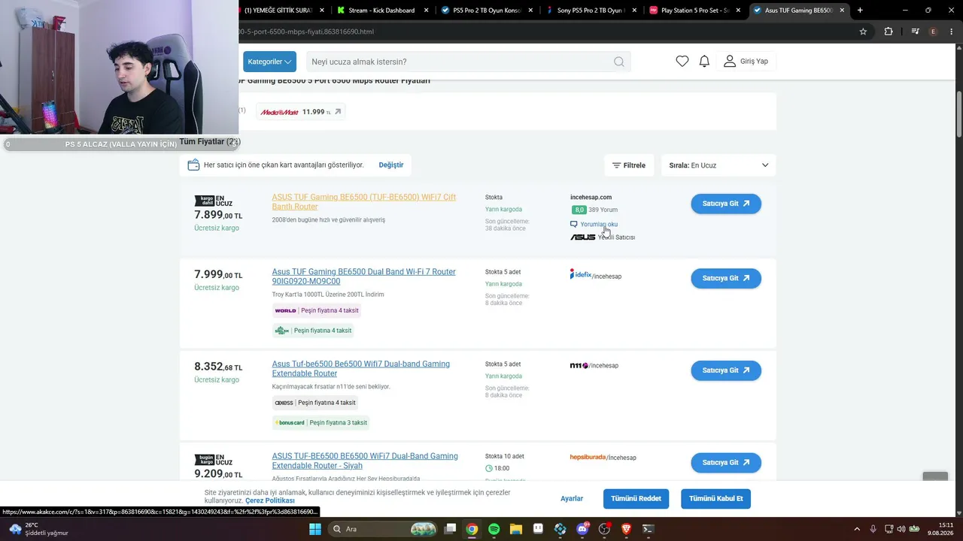Click Yorumları oku for incehesap.com
The width and height of the screenshot is (963, 541).
click(594, 224)
